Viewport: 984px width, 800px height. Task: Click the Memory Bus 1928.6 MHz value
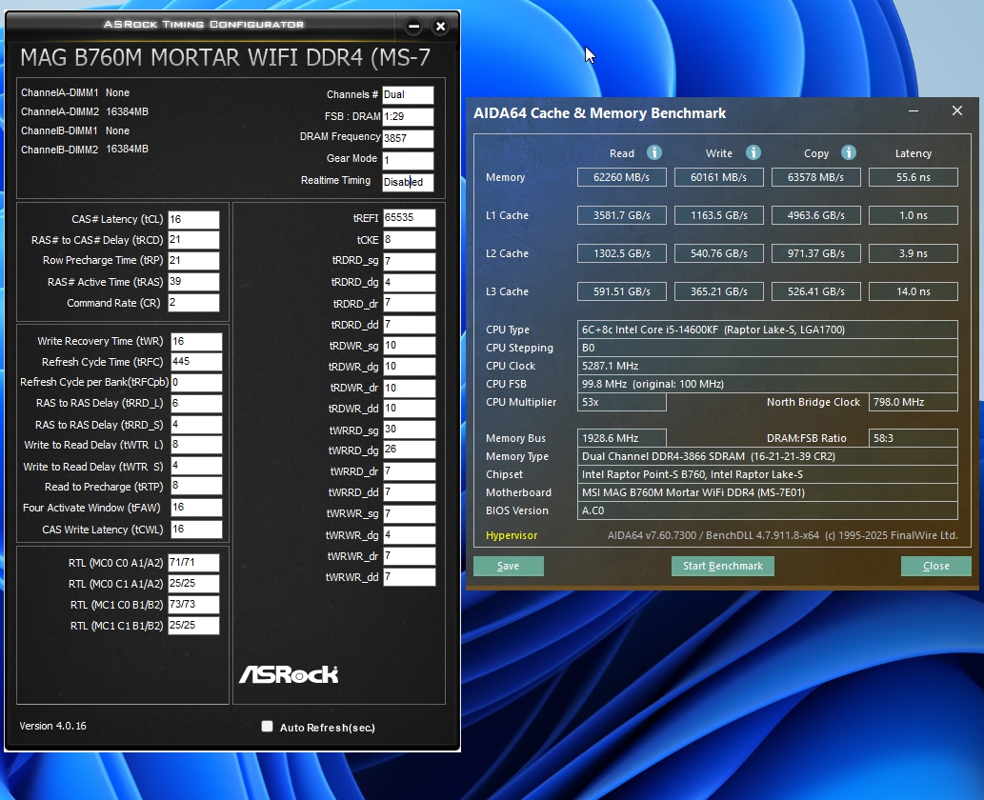[x=621, y=438]
